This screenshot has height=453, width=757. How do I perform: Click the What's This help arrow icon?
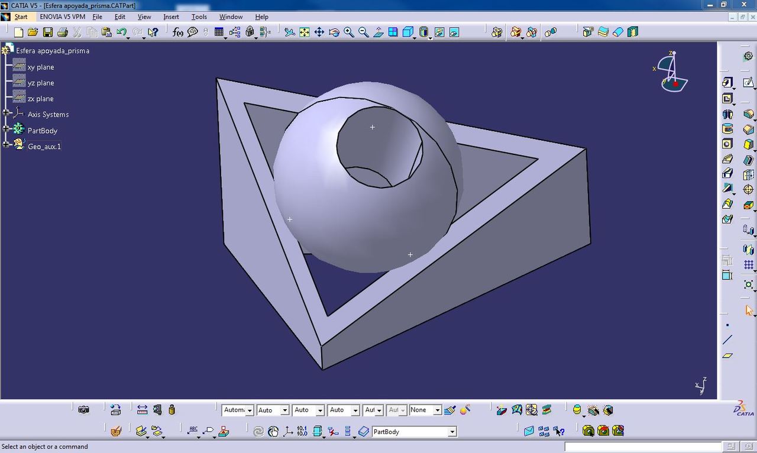[x=153, y=32]
